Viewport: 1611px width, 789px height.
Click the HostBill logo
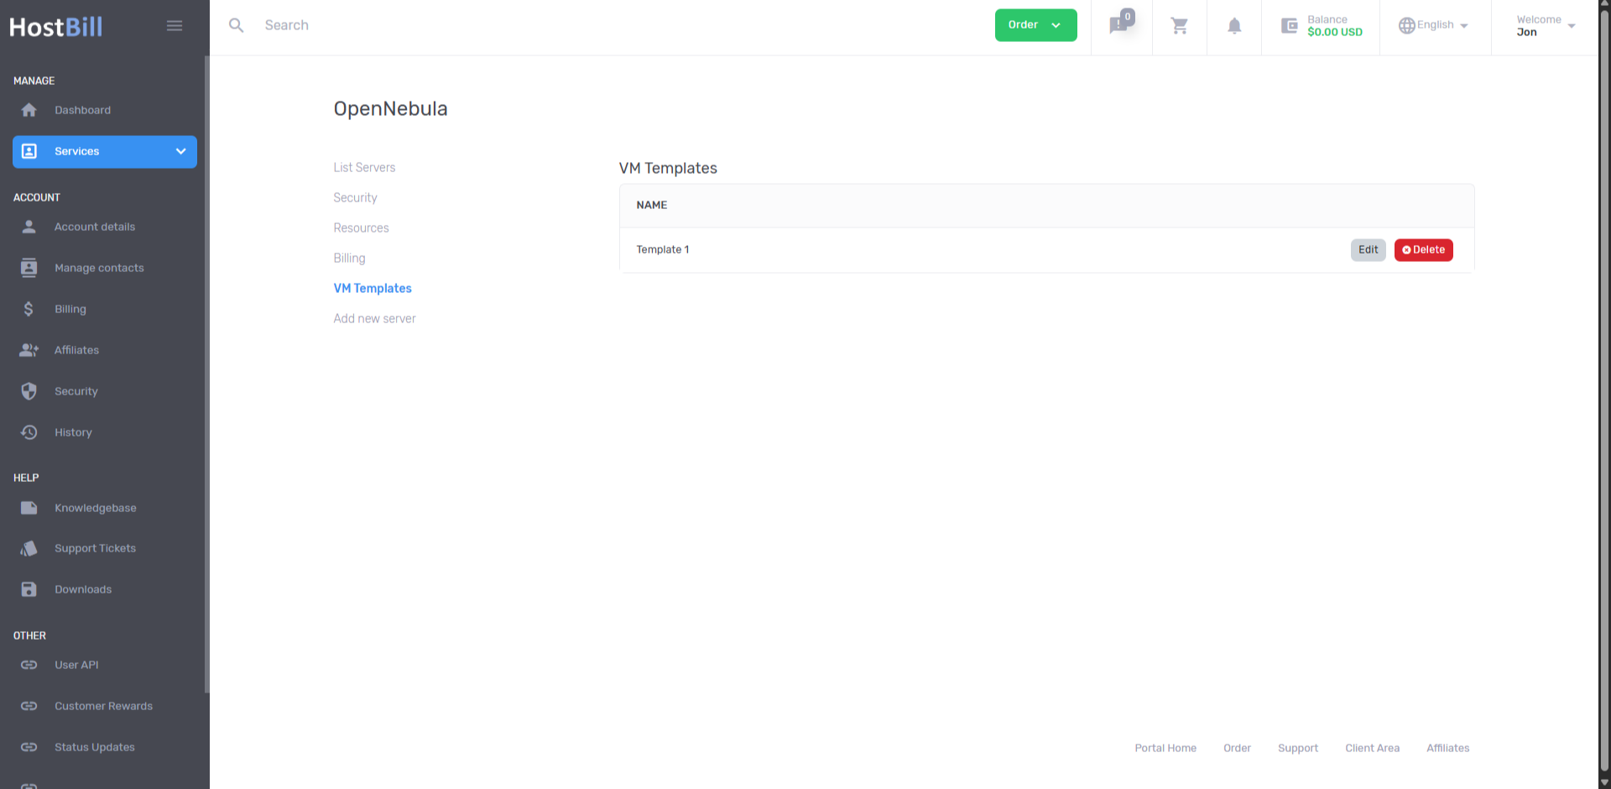coord(55,27)
